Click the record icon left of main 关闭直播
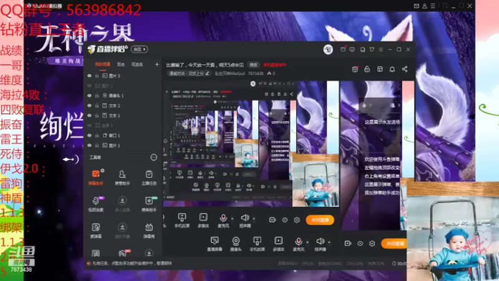This screenshot has height=281, width=499. click(348, 244)
